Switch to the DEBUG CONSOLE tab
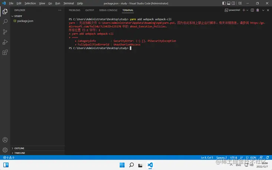This screenshot has height=170, width=272. coord(108,10)
